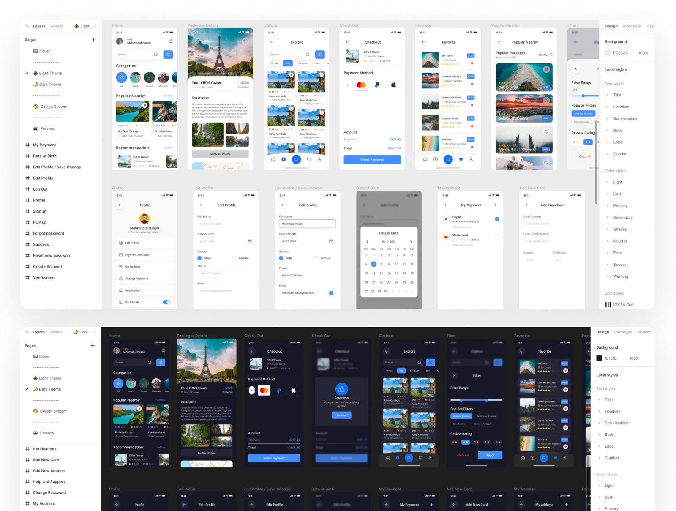Click the Apply button in dark Filter screen
This screenshot has height=511, width=676.
tap(490, 455)
